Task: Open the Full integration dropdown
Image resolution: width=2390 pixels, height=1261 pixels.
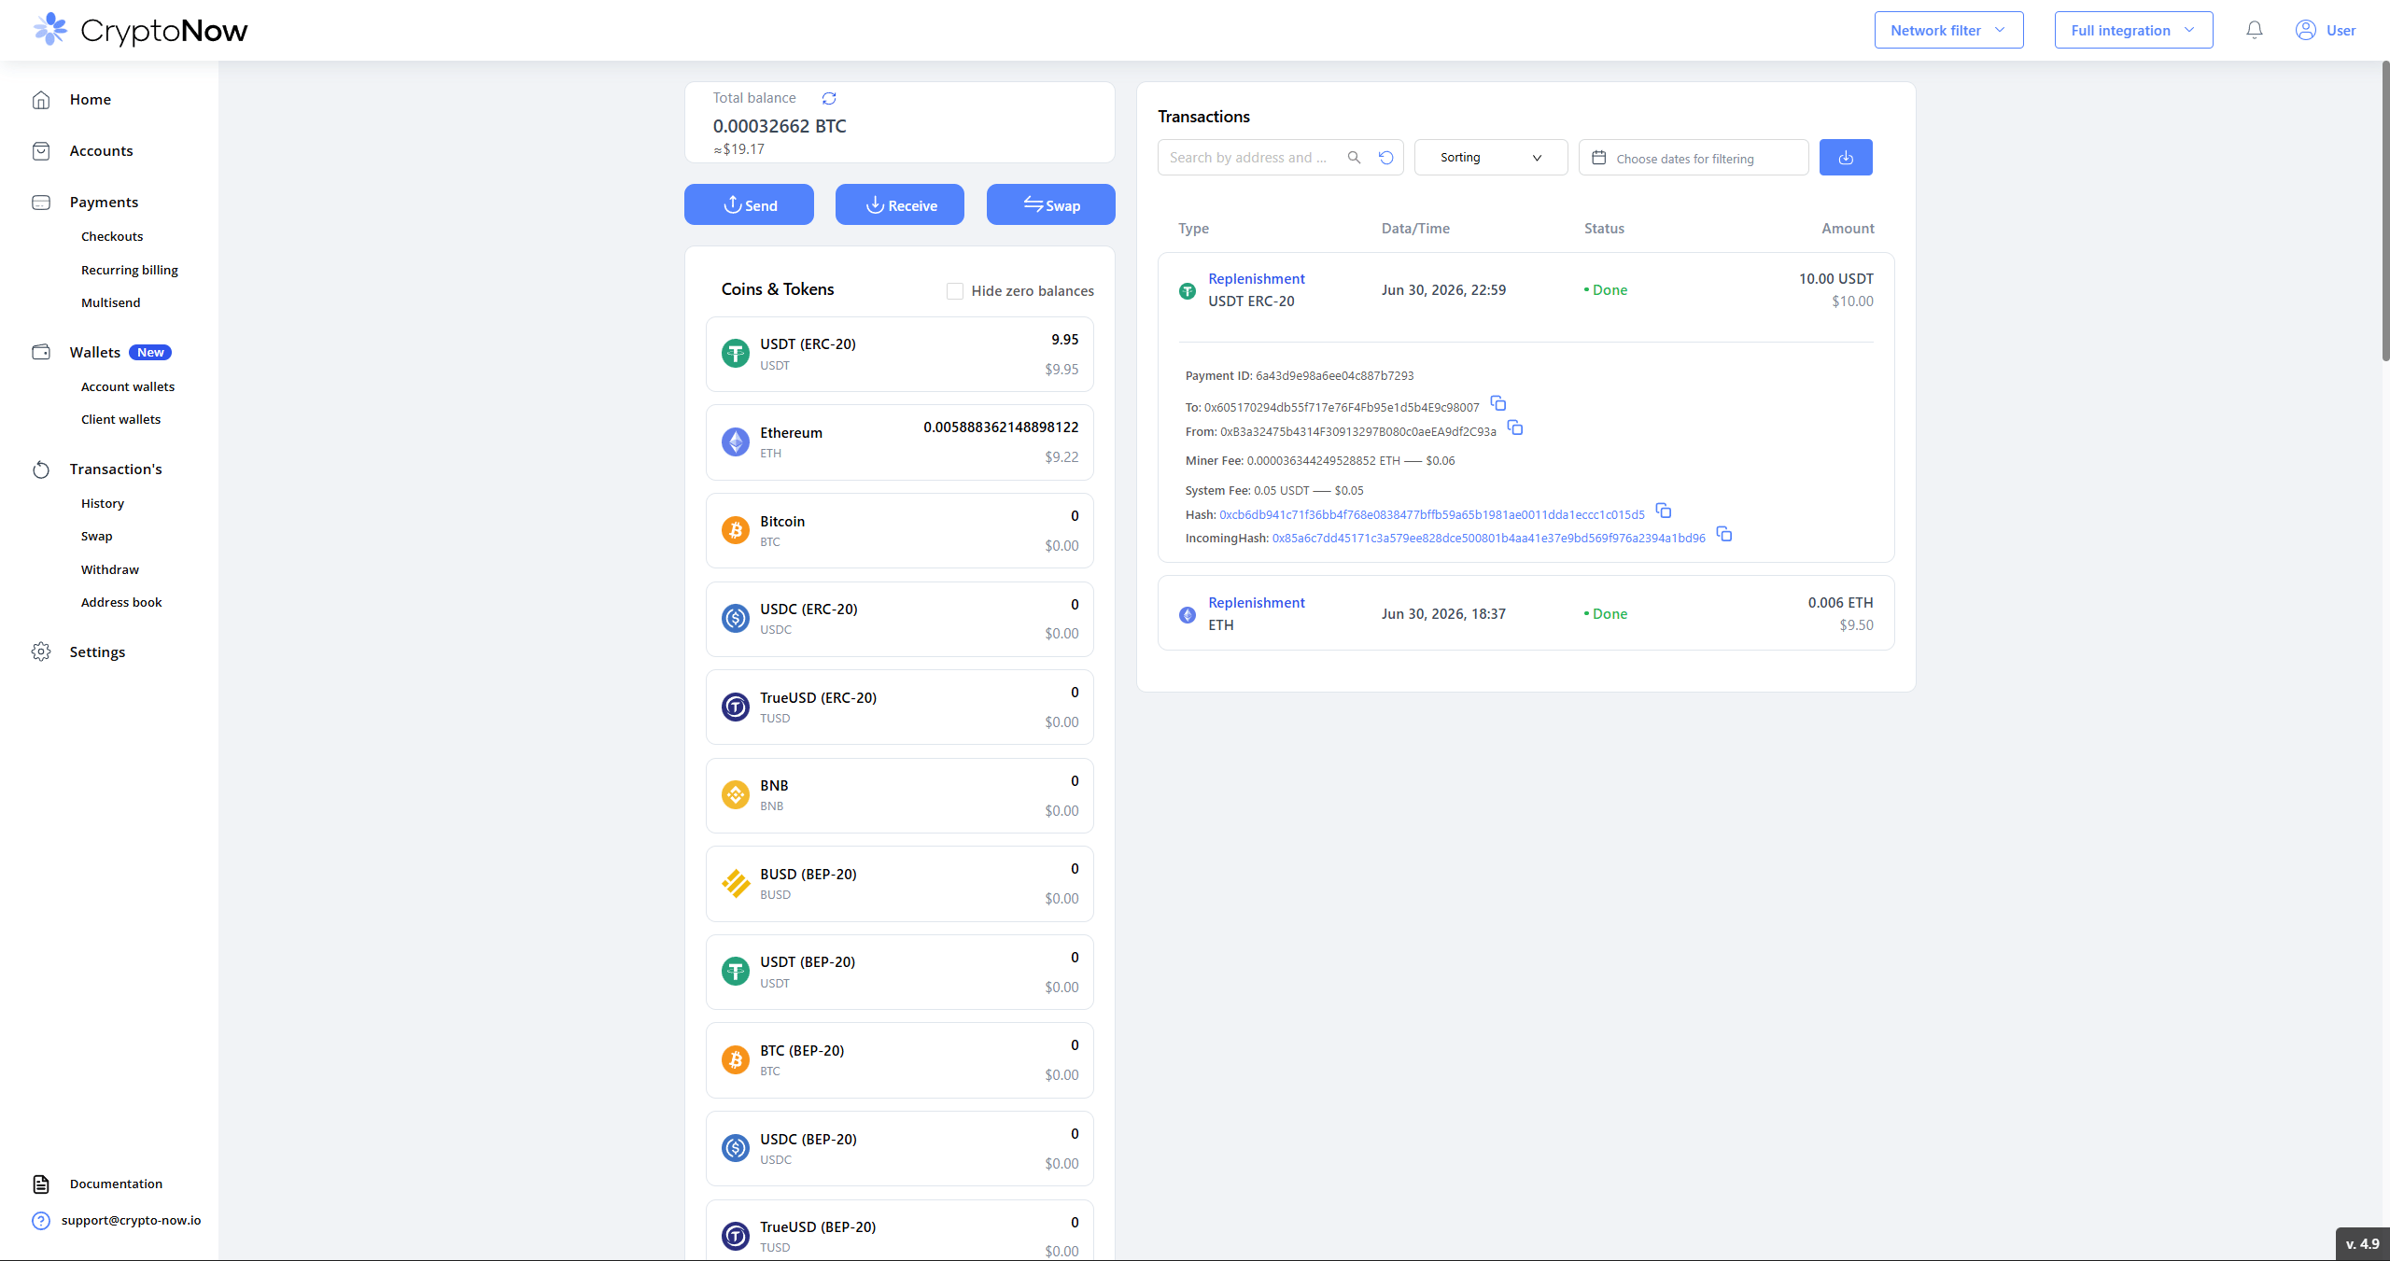Action: tap(2133, 30)
